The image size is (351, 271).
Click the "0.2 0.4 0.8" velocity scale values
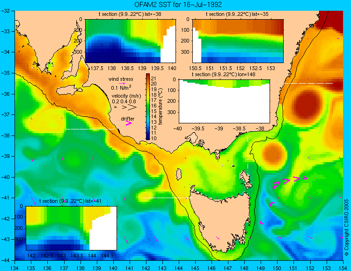click(124, 101)
